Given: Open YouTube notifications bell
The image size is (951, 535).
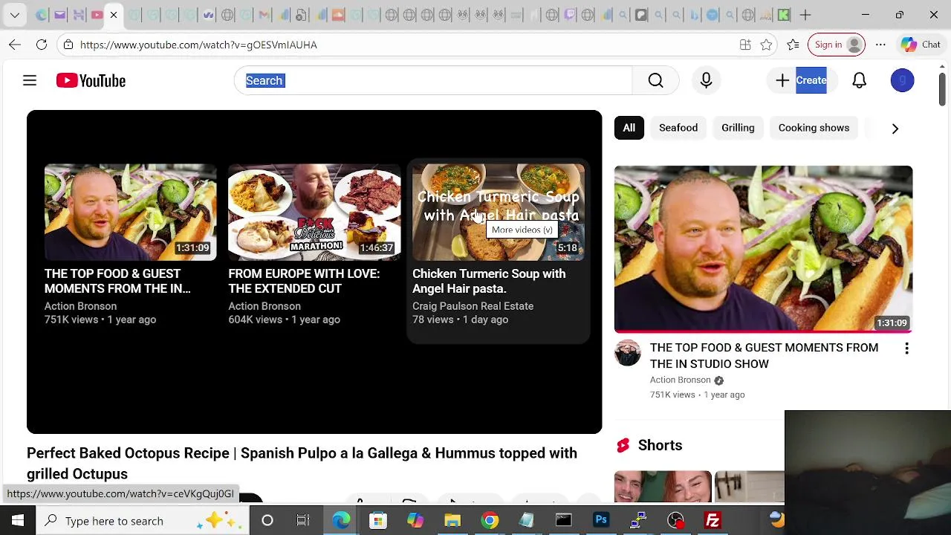Looking at the screenshot, I should click(x=859, y=80).
